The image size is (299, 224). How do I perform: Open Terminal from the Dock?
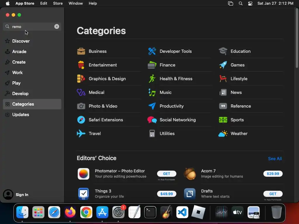pos(150,212)
